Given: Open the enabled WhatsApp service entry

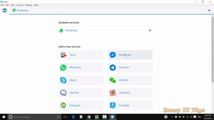Looking at the screenshot, I should (105, 30).
